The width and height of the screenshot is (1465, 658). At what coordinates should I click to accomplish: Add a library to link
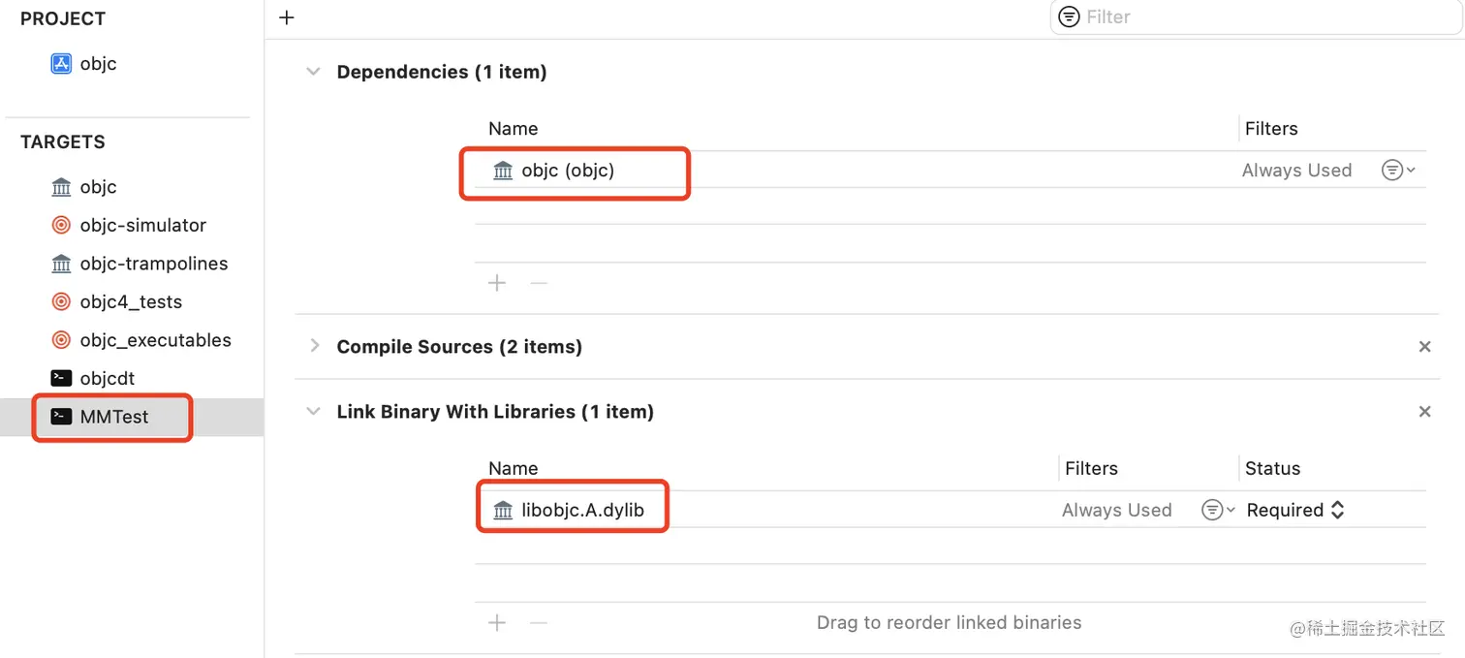[497, 622]
